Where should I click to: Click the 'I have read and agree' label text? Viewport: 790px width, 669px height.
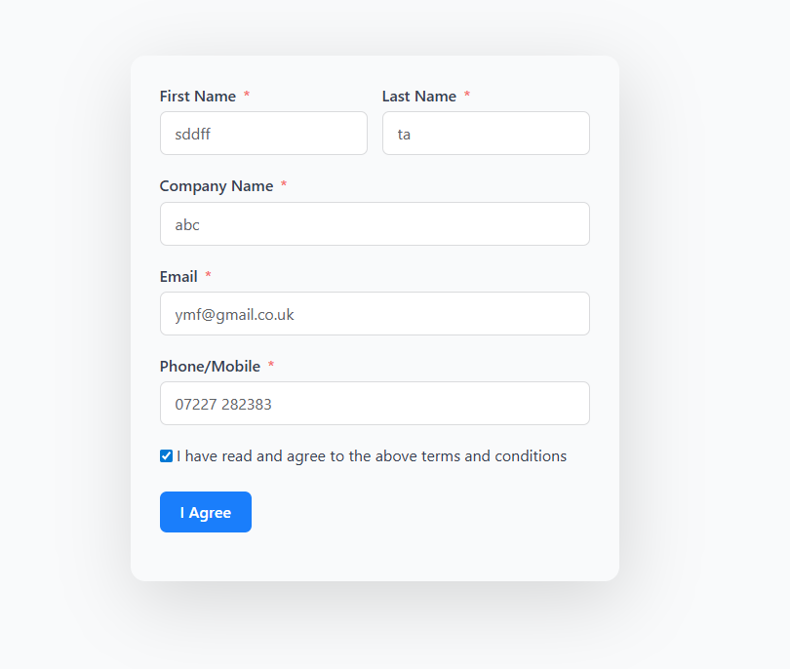372,456
